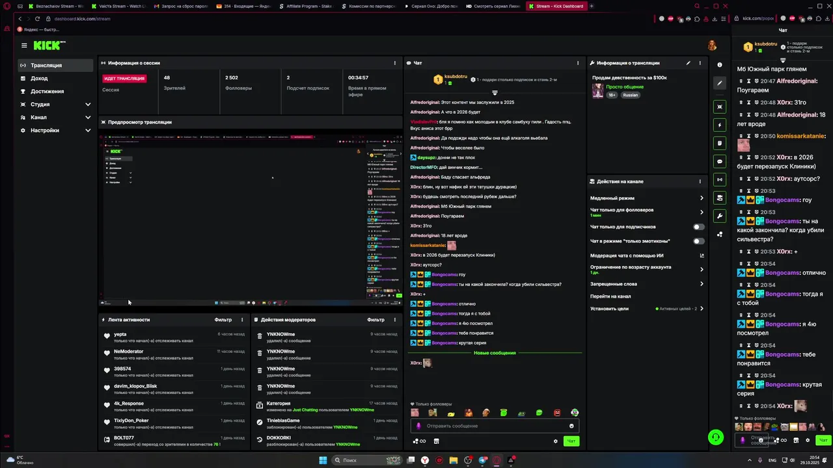Image resolution: width=833 pixels, height=468 pixels.
Task: Open Установить цели settings
Action: coord(647,309)
